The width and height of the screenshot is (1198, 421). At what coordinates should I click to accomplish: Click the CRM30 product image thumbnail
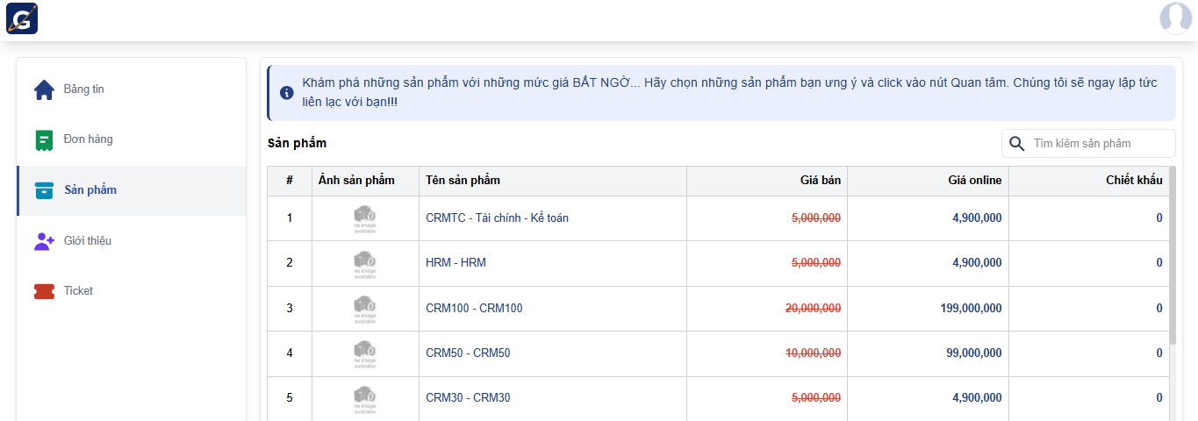[365, 398]
